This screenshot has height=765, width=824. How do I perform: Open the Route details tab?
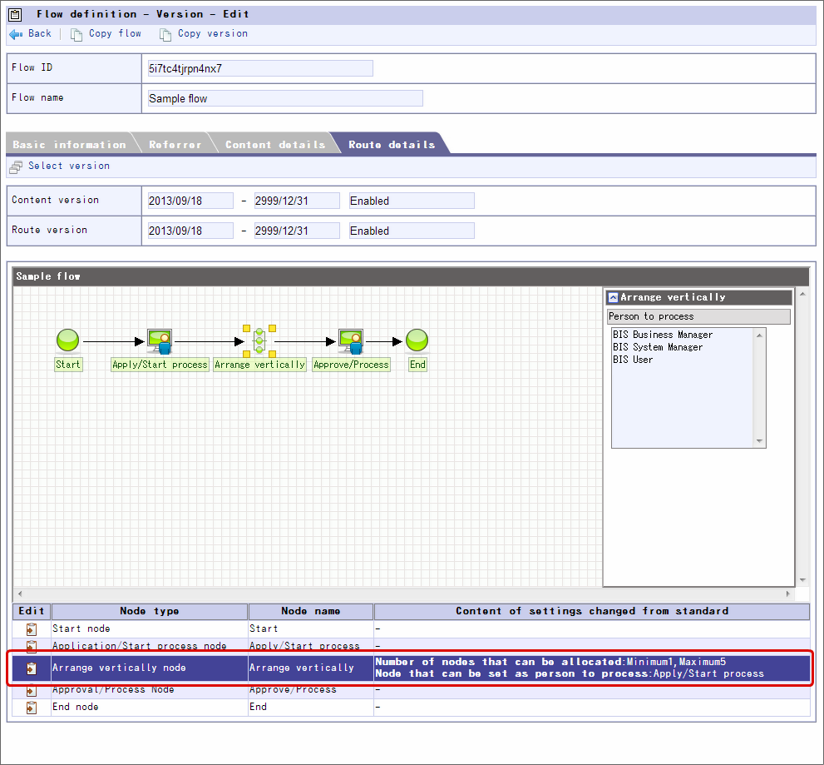tap(392, 145)
